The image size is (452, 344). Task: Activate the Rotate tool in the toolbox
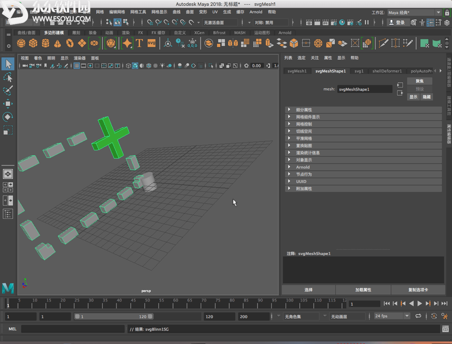(8, 117)
